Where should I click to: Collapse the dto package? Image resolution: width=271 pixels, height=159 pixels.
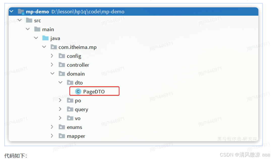[61, 82]
